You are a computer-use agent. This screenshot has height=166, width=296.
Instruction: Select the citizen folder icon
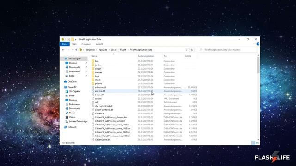93,69
